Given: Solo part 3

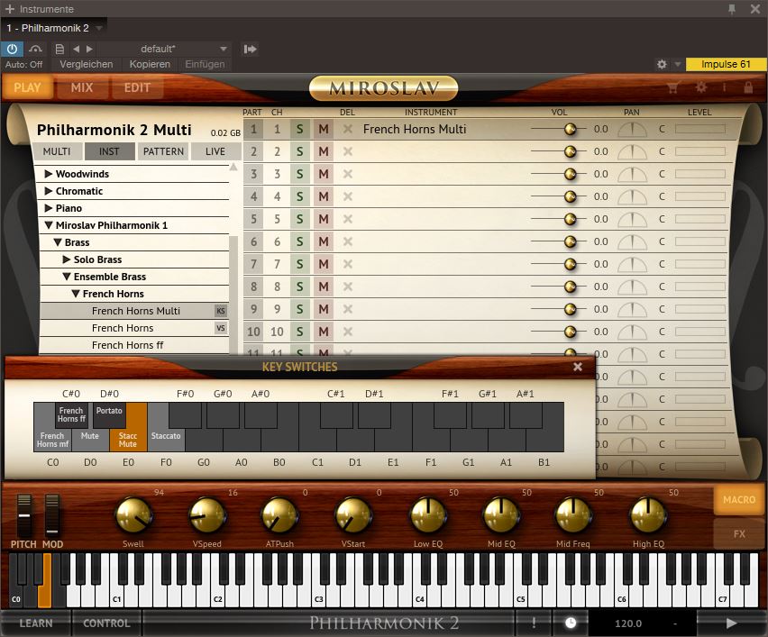Looking at the screenshot, I should (x=300, y=174).
